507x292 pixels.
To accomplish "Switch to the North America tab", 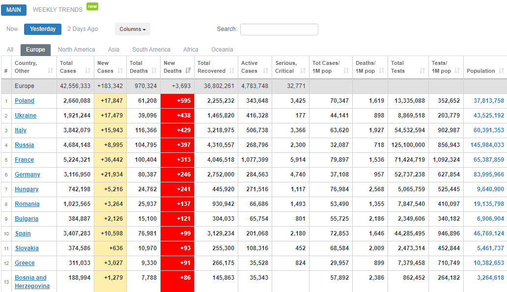I will pos(76,50).
